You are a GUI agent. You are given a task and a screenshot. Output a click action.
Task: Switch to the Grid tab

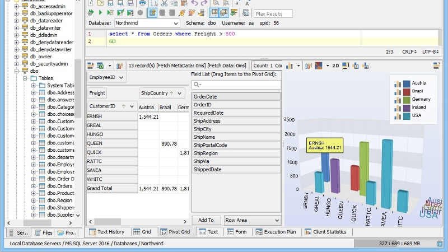[x=142, y=232]
